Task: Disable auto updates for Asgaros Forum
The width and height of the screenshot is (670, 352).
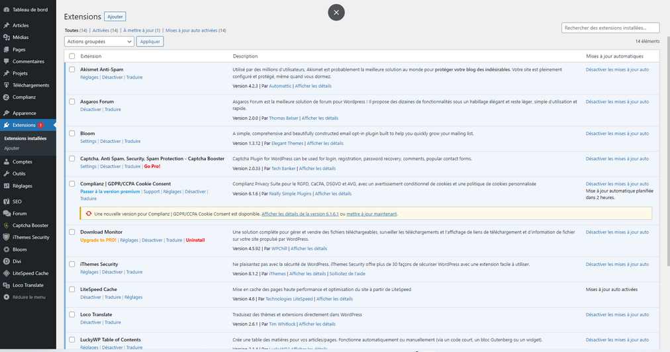Action: tap(617, 102)
